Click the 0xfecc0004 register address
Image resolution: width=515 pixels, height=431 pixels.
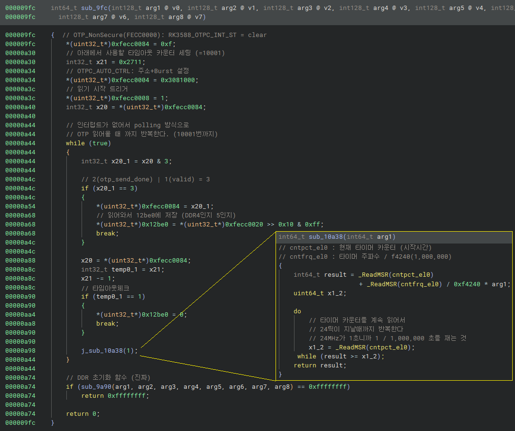130,80
